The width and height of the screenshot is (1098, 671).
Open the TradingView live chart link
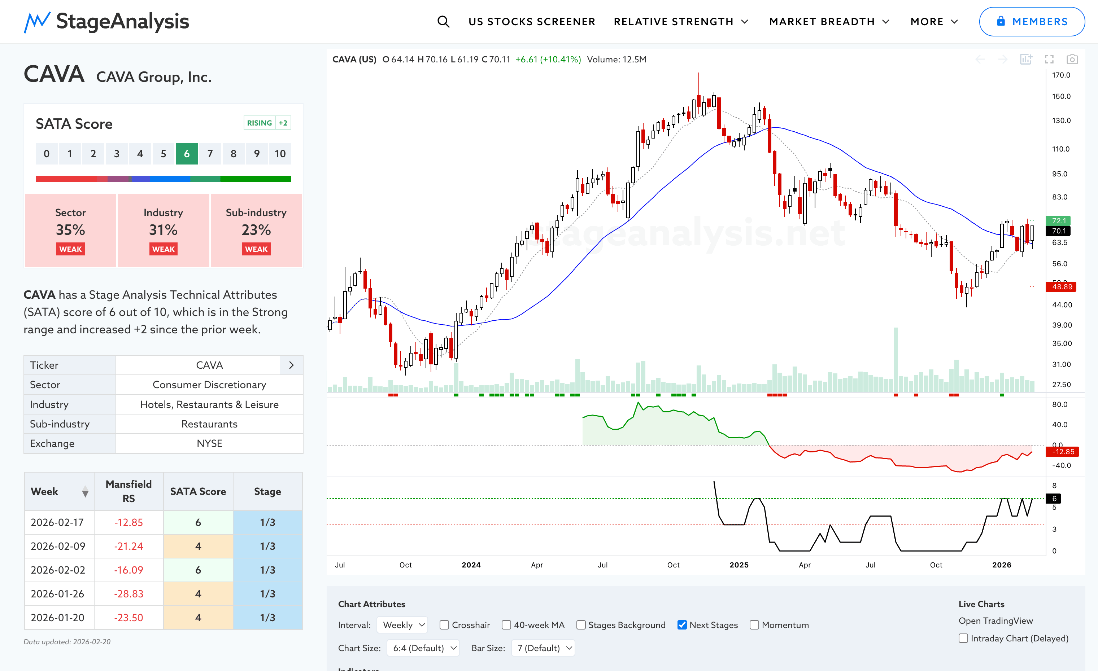tap(995, 621)
